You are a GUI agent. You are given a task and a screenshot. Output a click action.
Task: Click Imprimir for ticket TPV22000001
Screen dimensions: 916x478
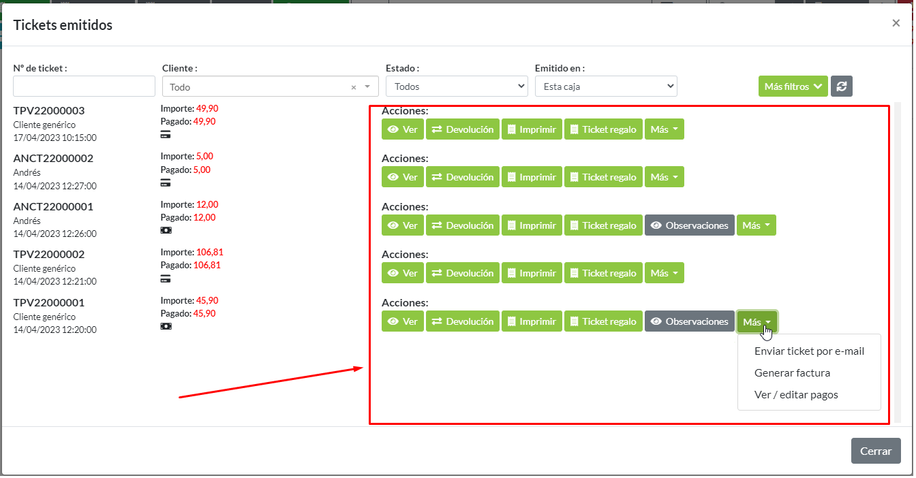pyautogui.click(x=532, y=321)
